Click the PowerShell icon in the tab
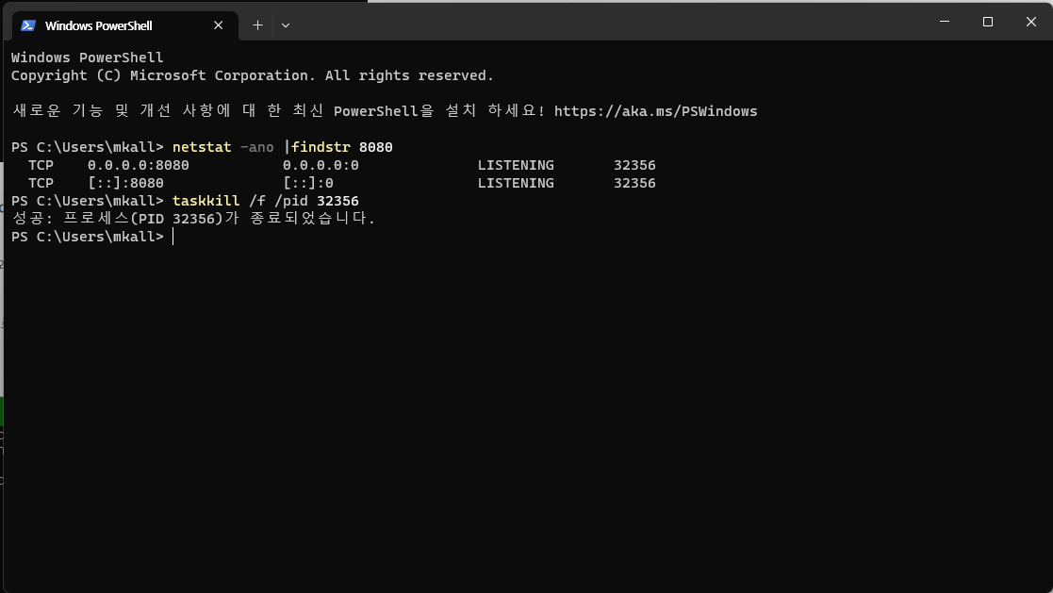The height and width of the screenshot is (593, 1053). pos(28,25)
